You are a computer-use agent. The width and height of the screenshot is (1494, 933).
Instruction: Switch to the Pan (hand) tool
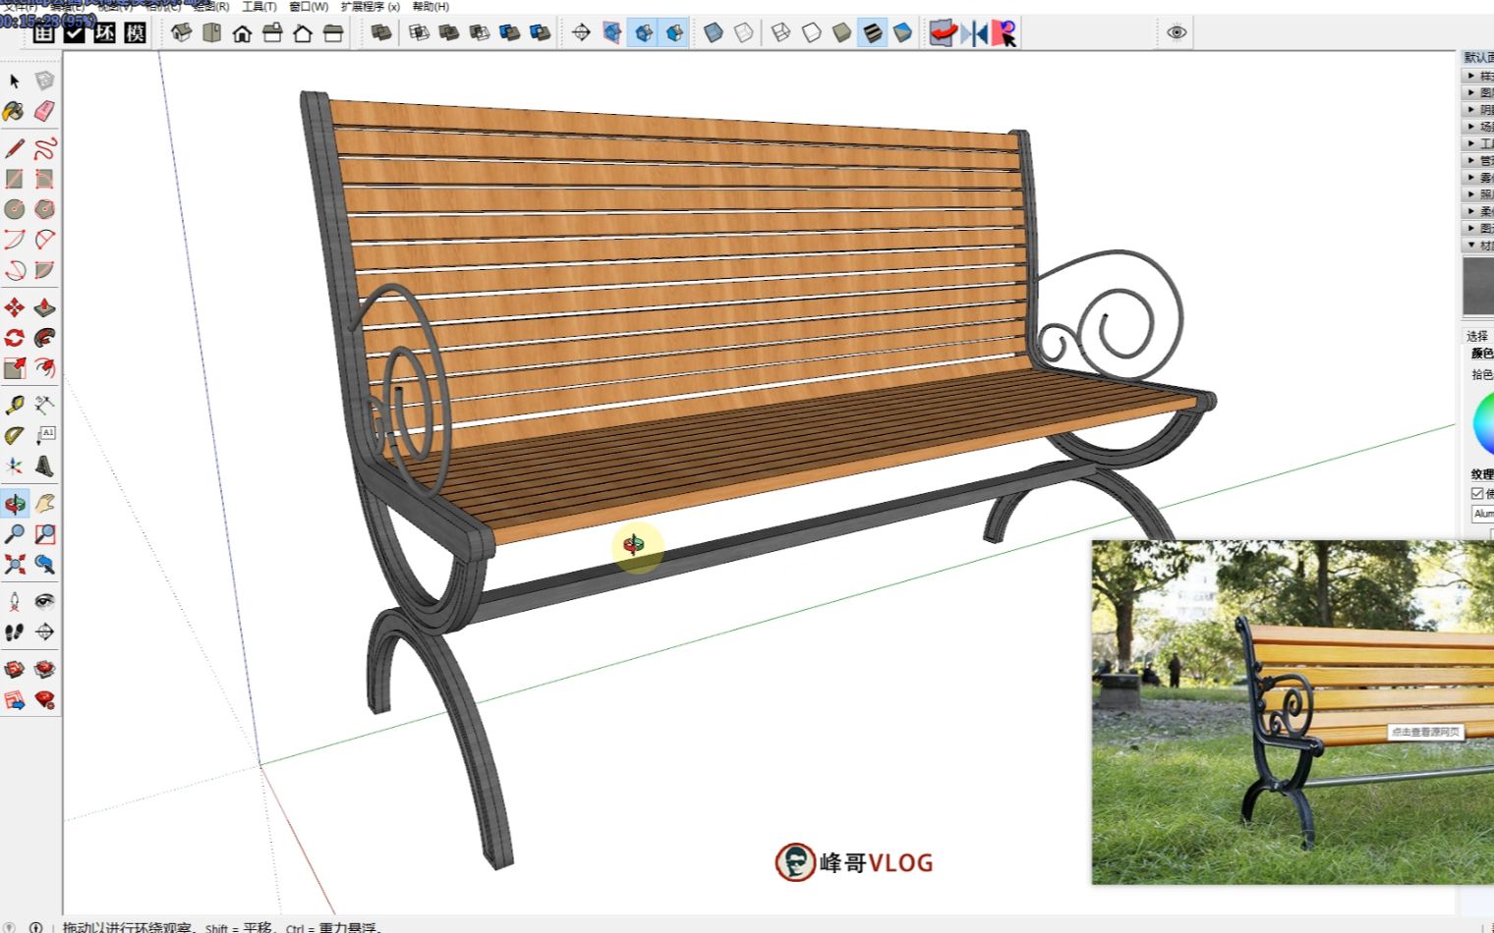point(43,503)
